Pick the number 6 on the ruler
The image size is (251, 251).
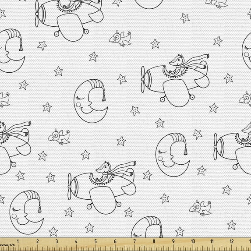(115, 241)
